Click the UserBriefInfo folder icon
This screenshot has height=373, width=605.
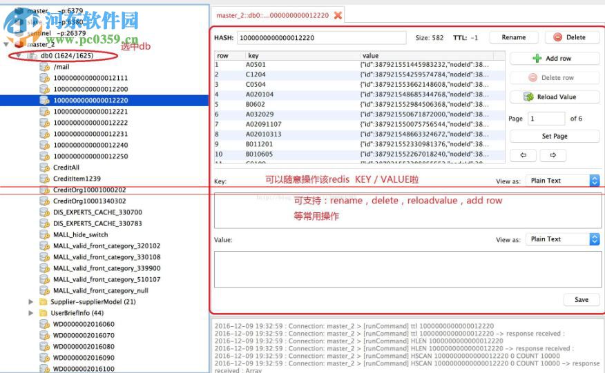[x=44, y=313]
